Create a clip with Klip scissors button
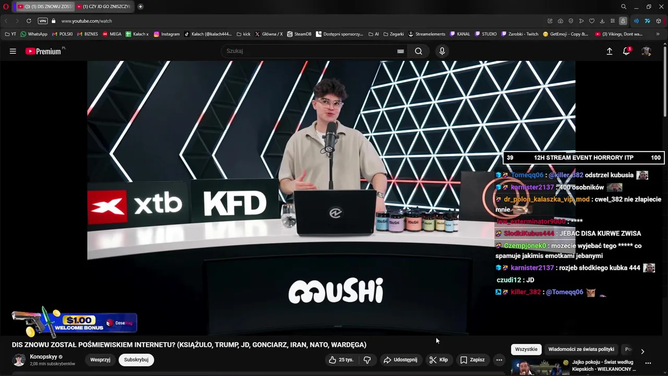 (x=438, y=360)
